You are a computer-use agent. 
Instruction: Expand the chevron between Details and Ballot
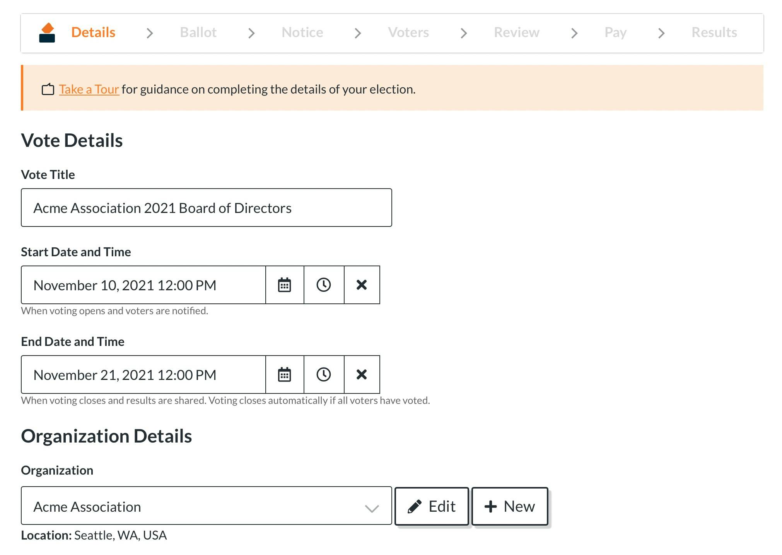coord(150,32)
